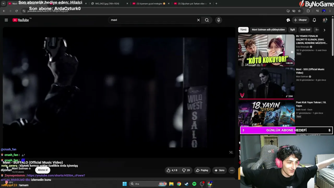Click the Oluştur create button
The image size is (334, 188).
(300, 20)
